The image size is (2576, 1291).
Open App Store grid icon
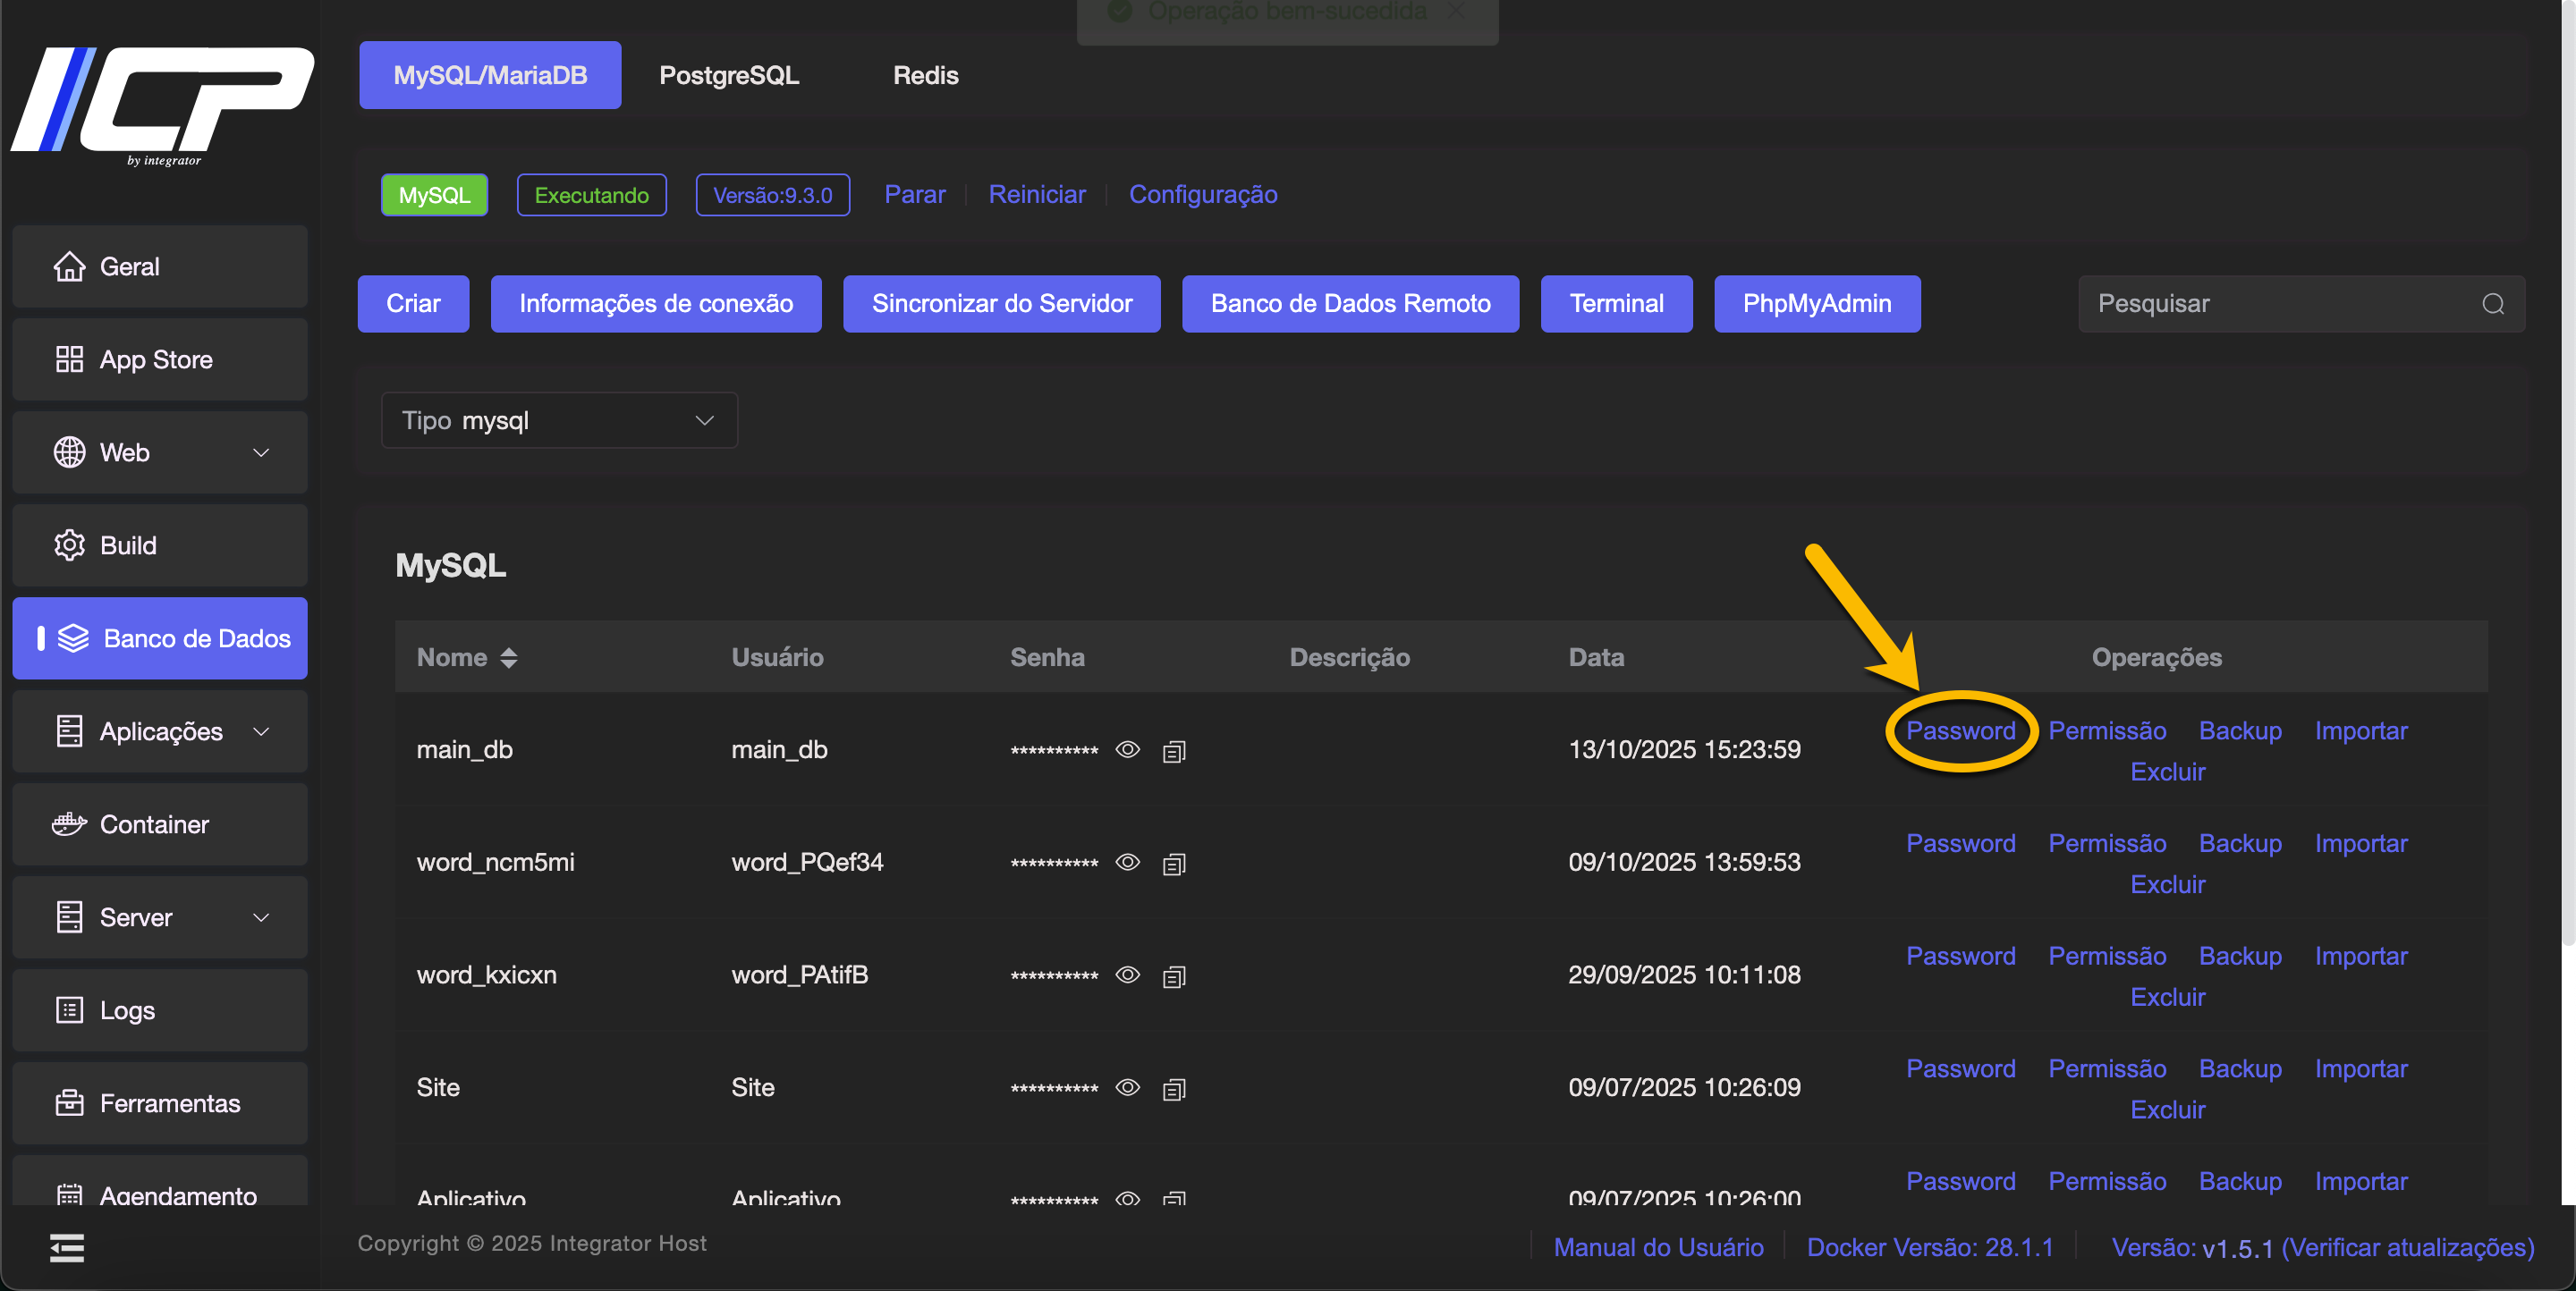click(69, 359)
